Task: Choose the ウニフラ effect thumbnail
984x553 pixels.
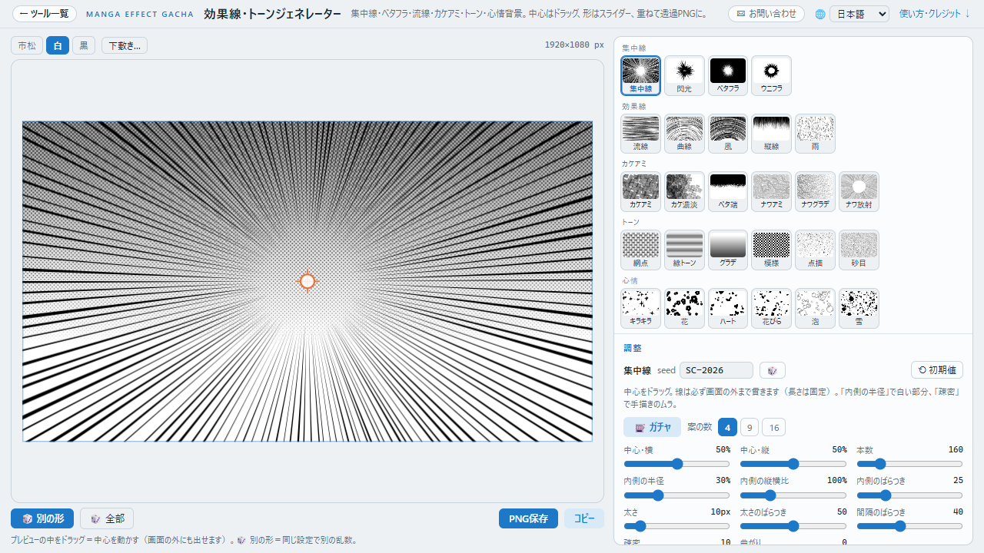Action: click(x=771, y=75)
